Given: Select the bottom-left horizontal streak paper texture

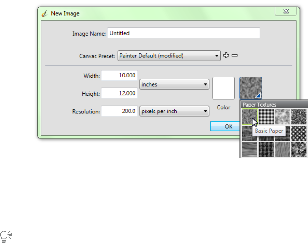Looking at the screenshot, I should coord(250,150).
